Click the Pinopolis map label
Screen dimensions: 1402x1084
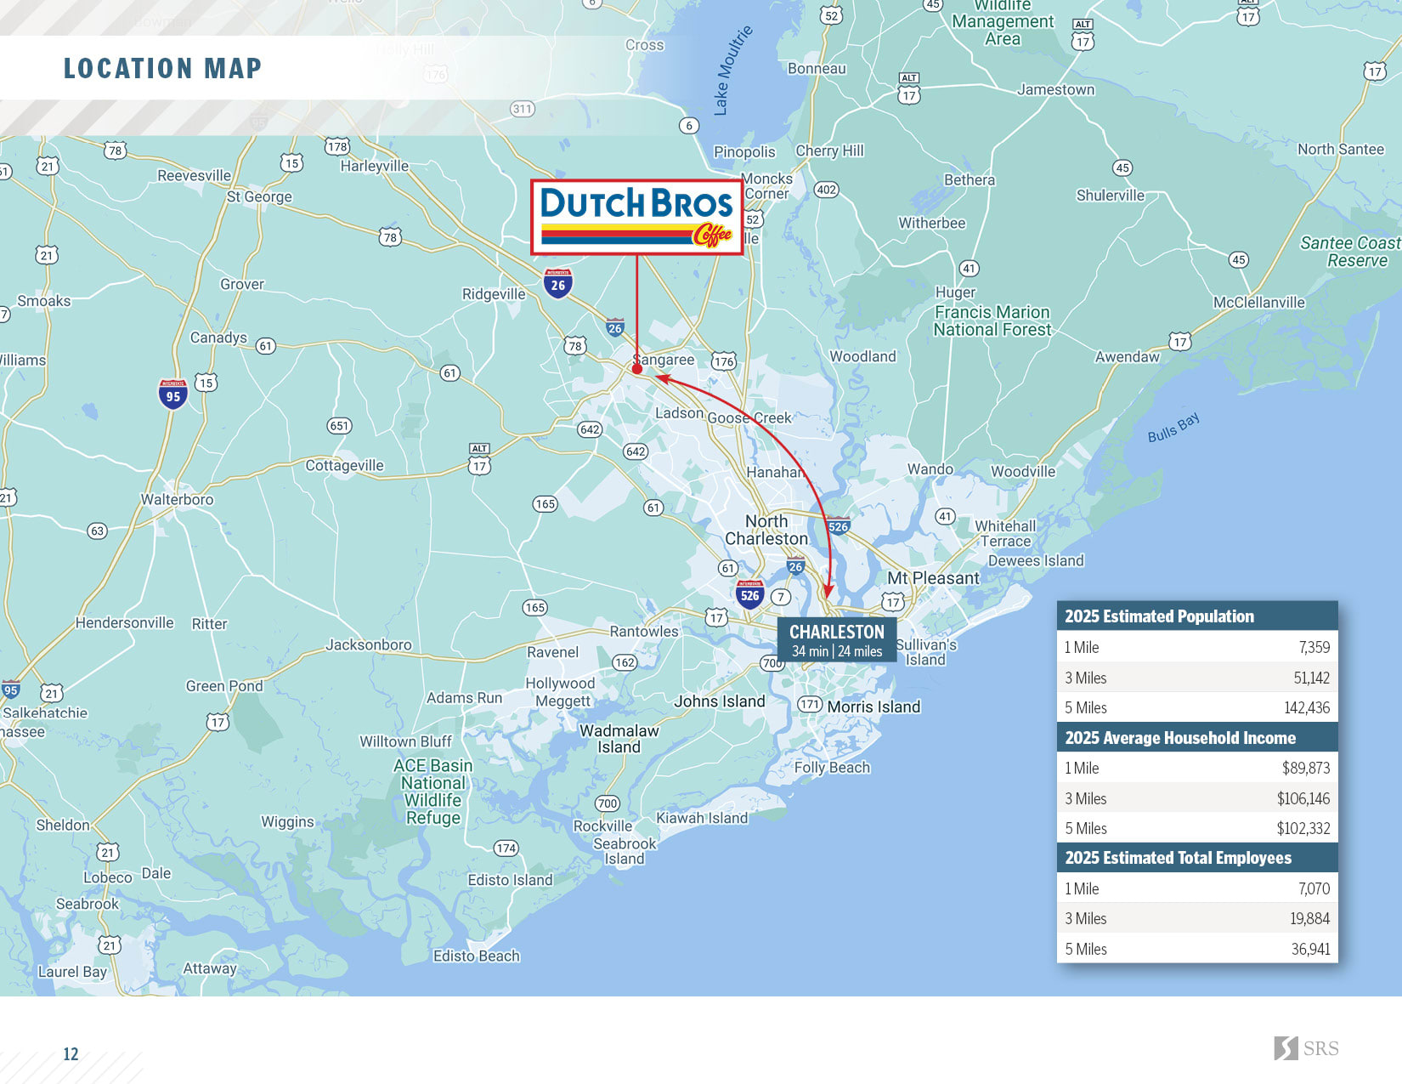pyautogui.click(x=744, y=152)
